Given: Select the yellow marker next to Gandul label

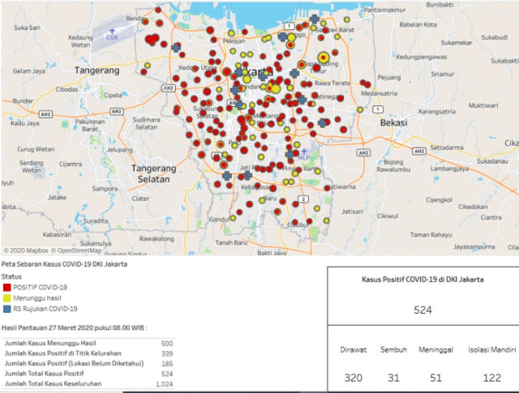Looking at the screenshot, I should [233, 218].
